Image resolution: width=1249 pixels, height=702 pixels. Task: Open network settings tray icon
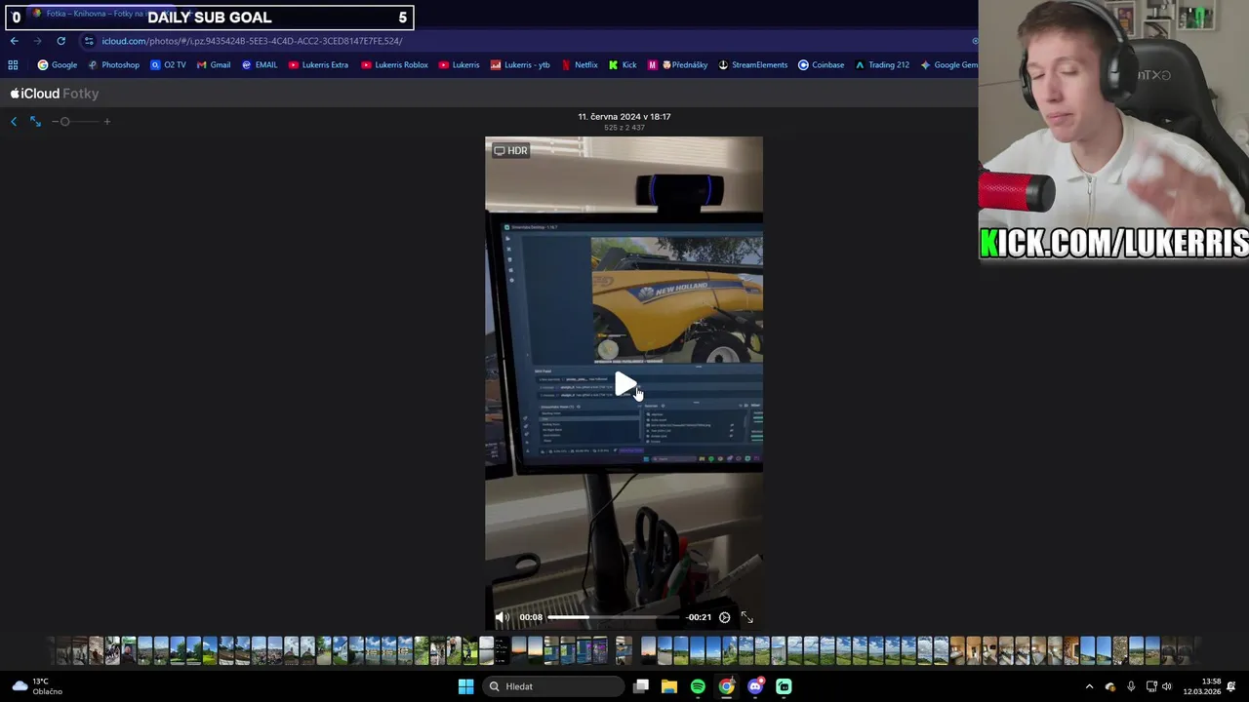1151,686
